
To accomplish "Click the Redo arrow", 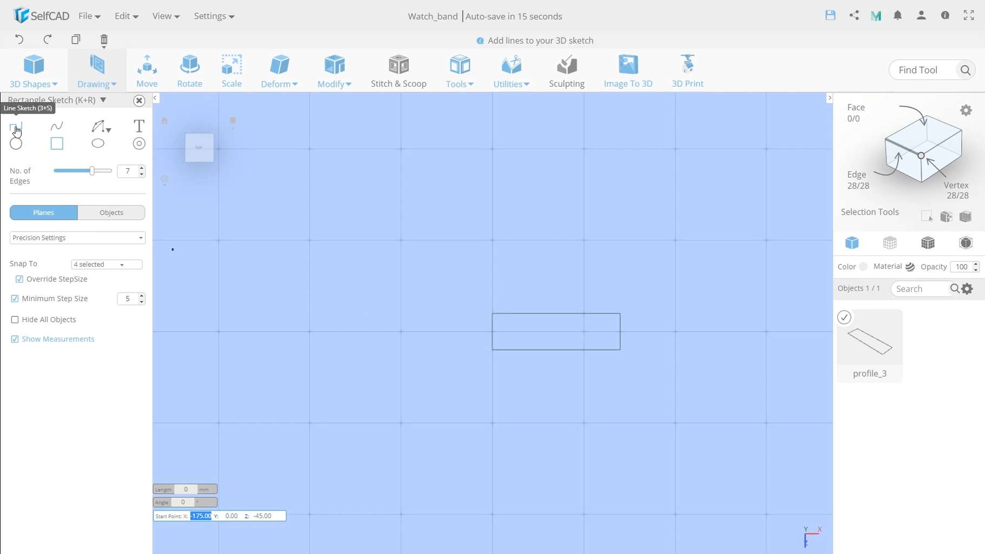I will 48,39.
